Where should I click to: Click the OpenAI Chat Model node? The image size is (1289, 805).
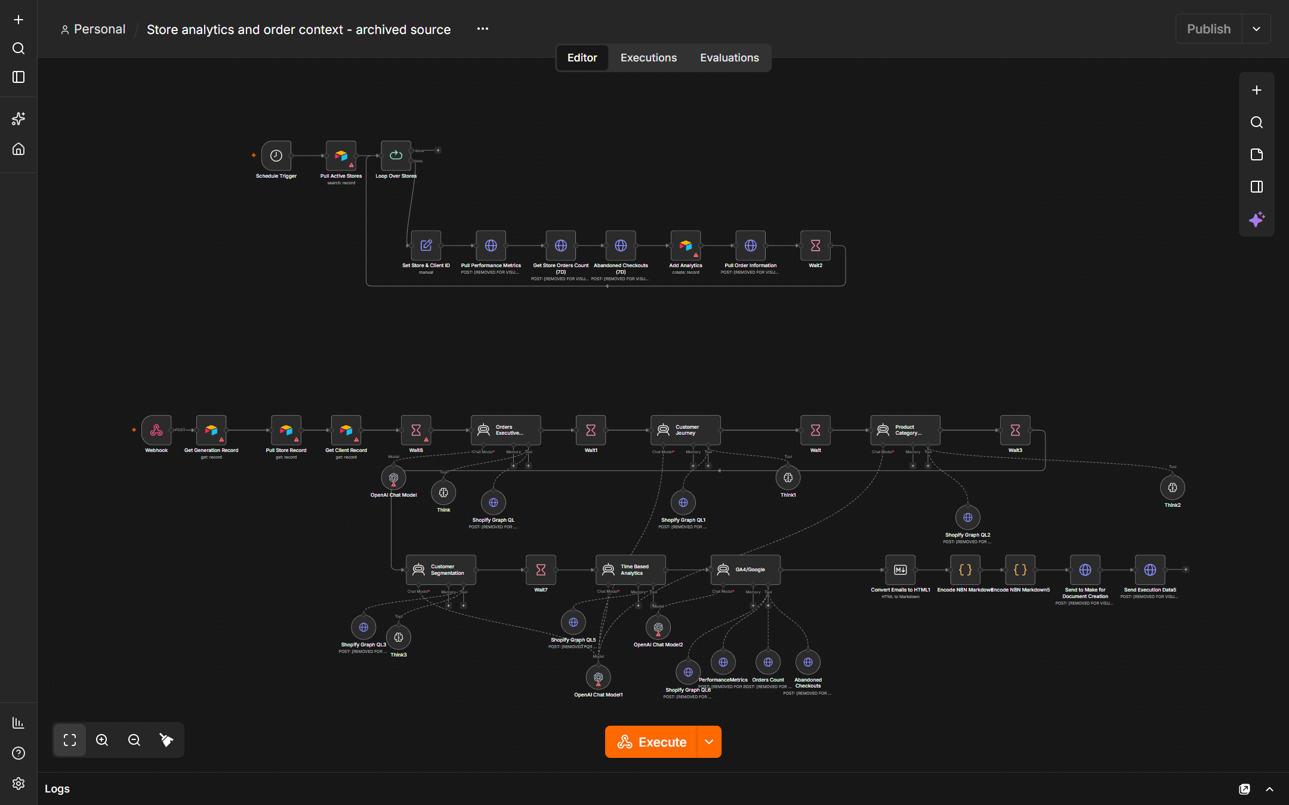[x=393, y=478]
